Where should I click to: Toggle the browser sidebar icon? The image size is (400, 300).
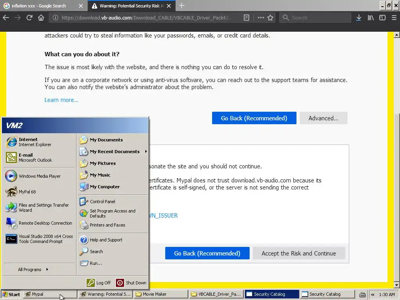pyautogui.click(x=382, y=18)
